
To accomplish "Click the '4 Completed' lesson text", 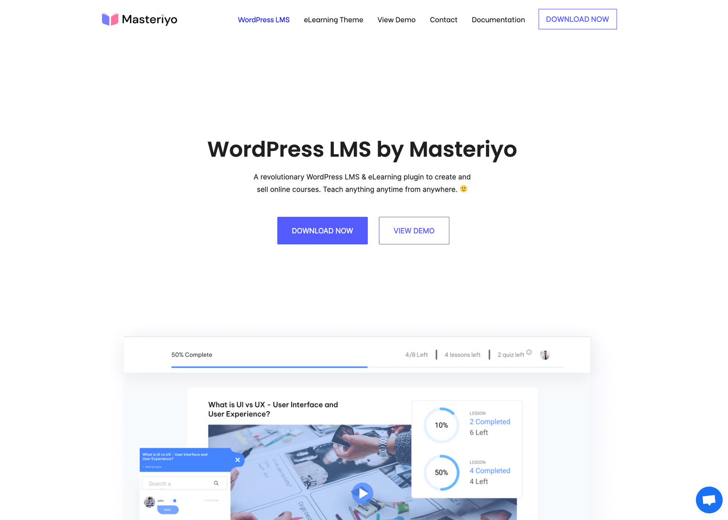I will tap(490, 471).
